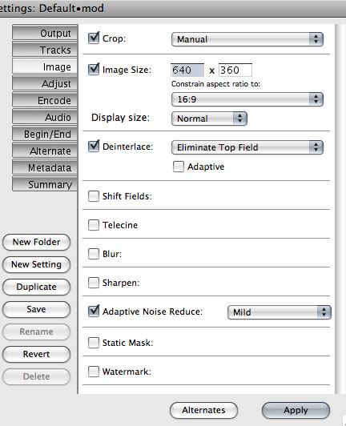346x426 pixels.
Task: Select the Metadata tab
Action: [x=45, y=167]
